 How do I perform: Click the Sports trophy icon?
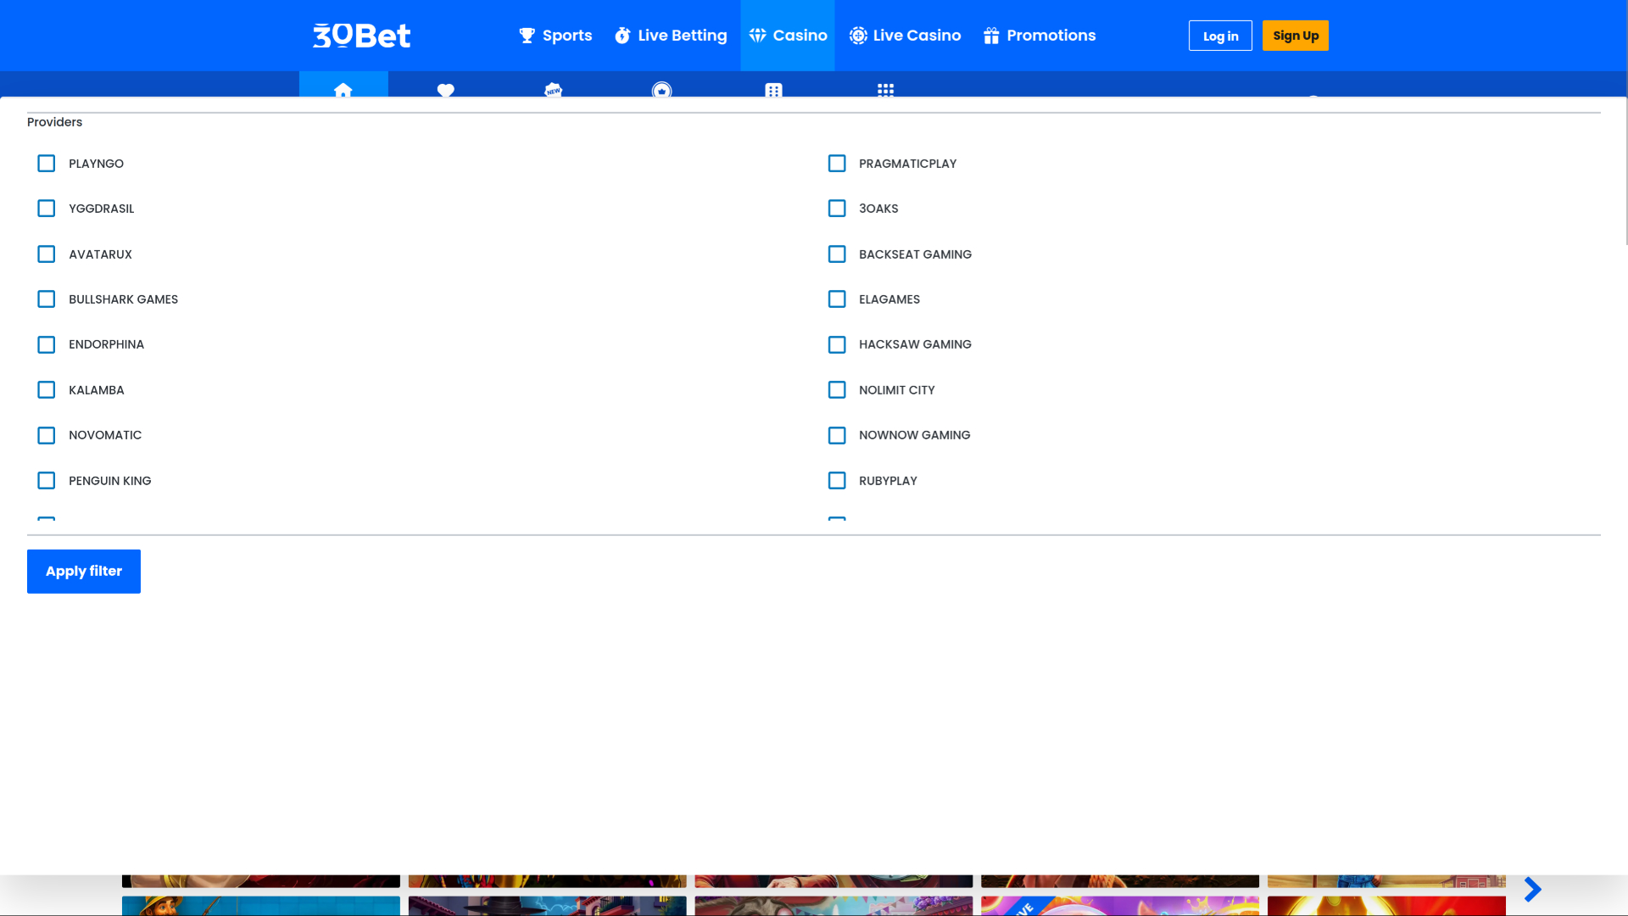(x=527, y=35)
